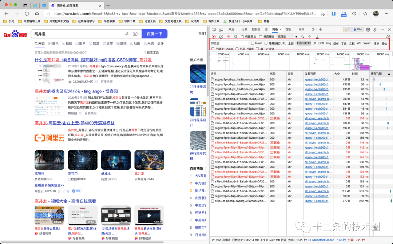Add page to favorites star

point(322,14)
